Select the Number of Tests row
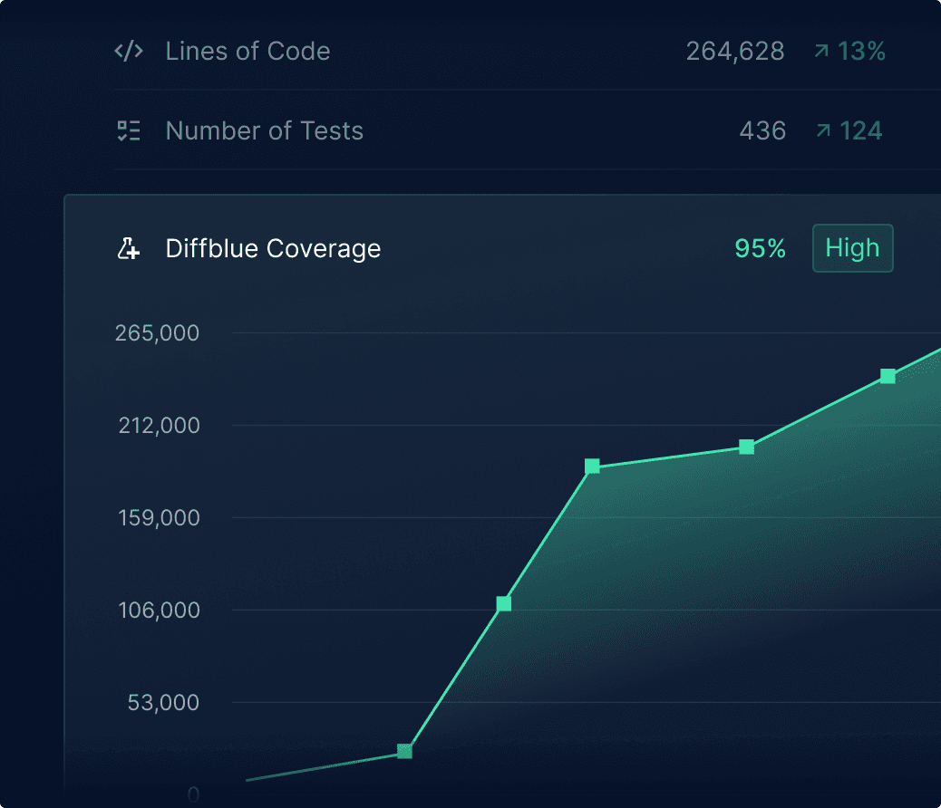Screen dimensions: 941x808 (264, 130)
